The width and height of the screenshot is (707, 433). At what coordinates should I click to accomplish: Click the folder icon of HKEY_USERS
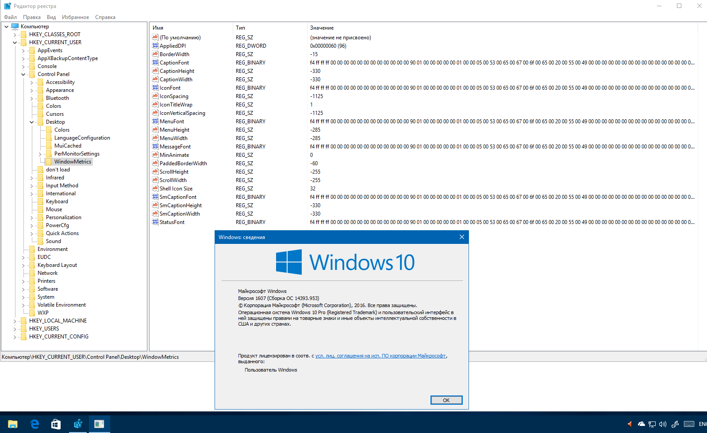[x=24, y=329]
